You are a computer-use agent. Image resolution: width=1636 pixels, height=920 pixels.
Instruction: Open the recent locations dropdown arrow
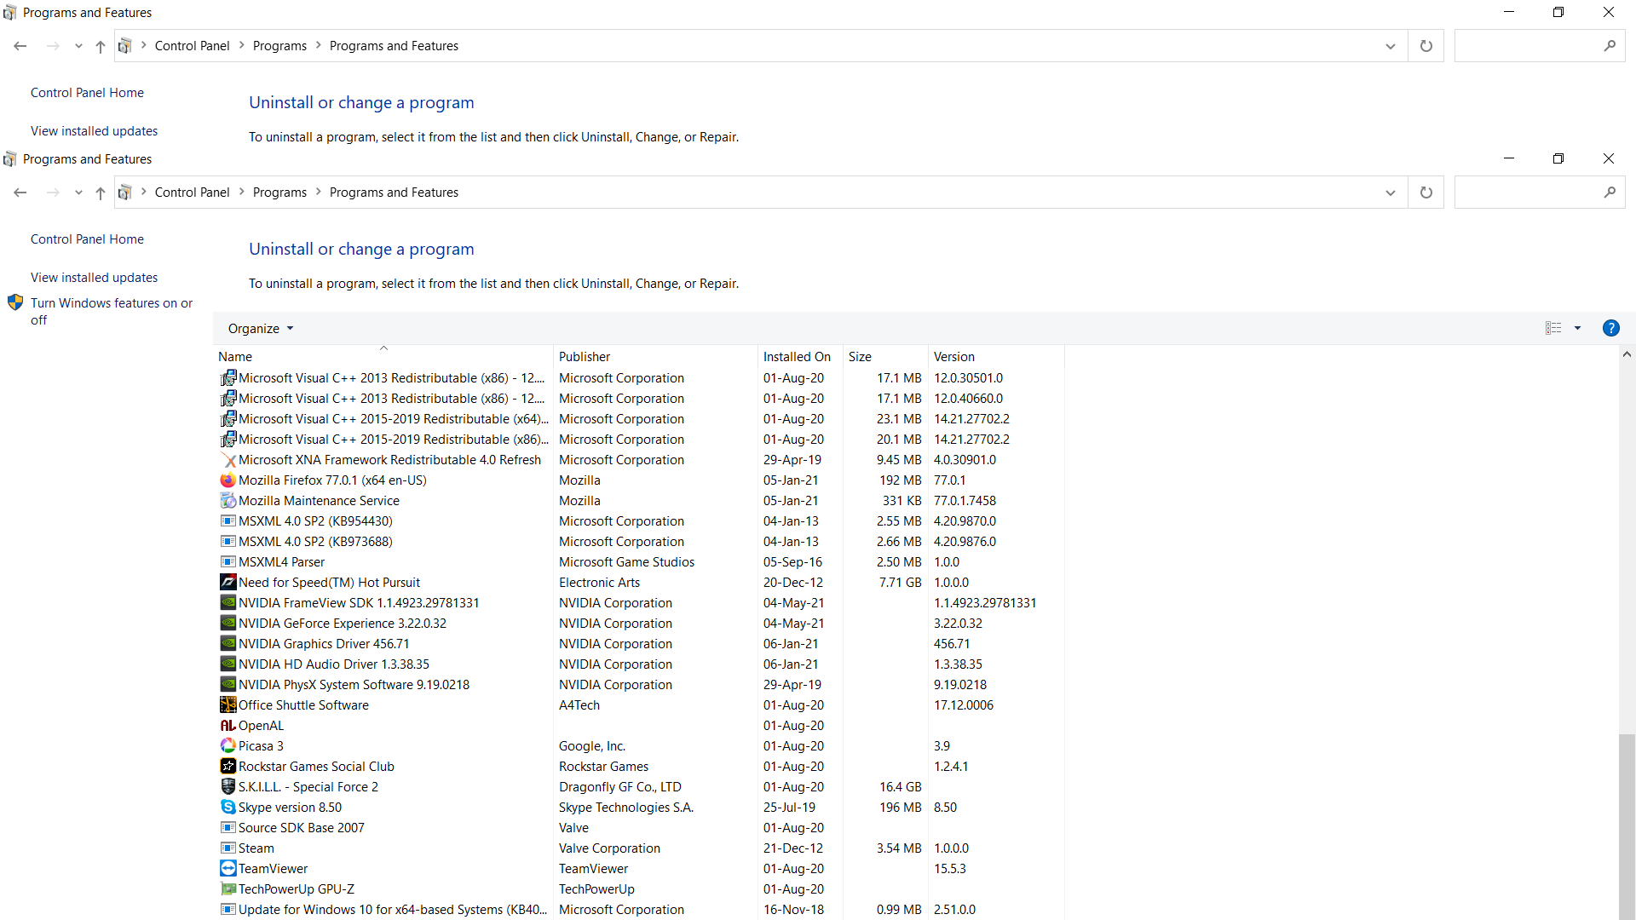pyautogui.click(x=78, y=193)
